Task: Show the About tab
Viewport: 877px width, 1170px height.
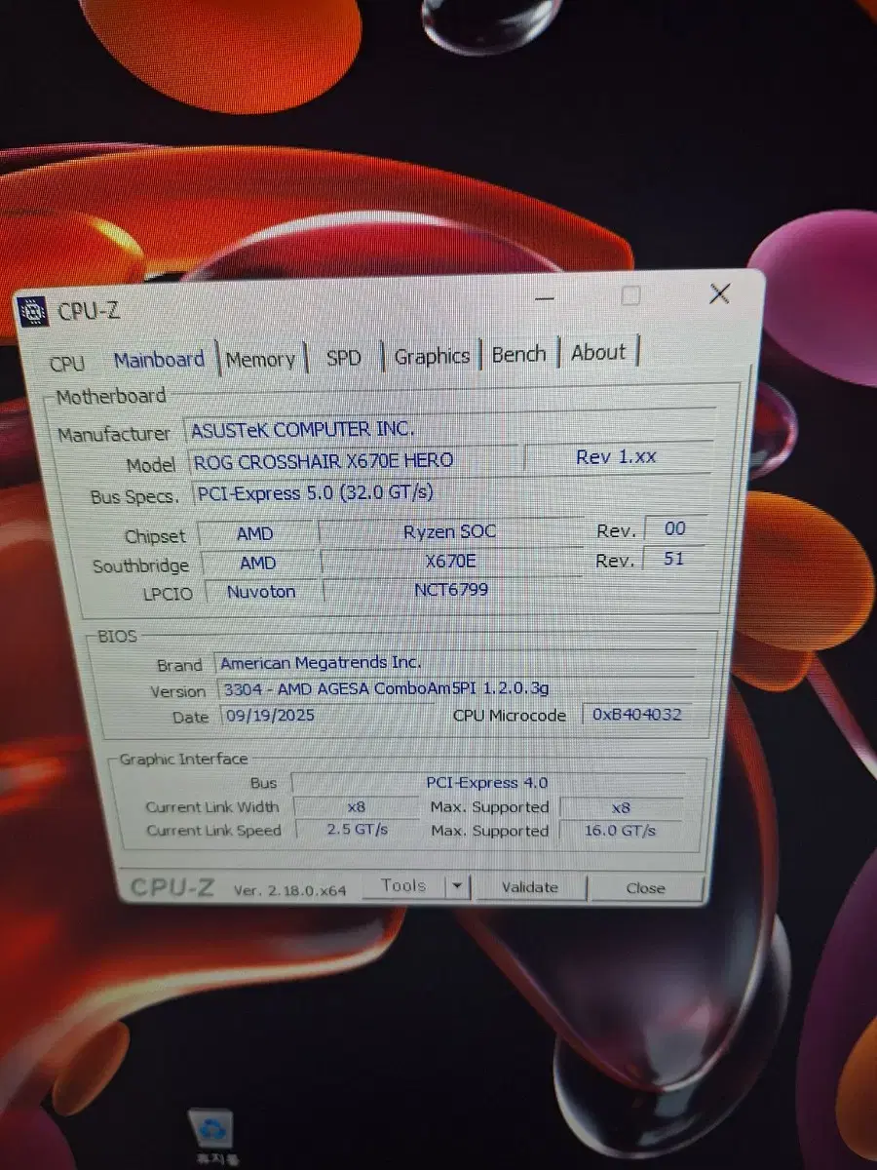Action: [598, 352]
